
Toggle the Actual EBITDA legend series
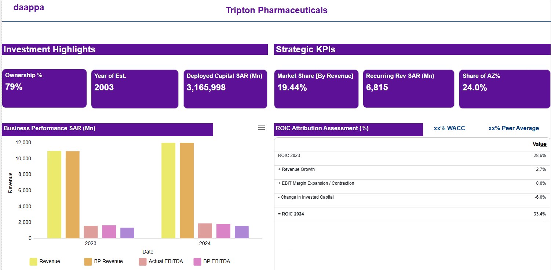(161, 262)
